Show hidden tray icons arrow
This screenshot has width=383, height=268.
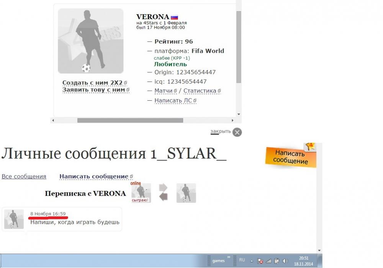point(252,261)
